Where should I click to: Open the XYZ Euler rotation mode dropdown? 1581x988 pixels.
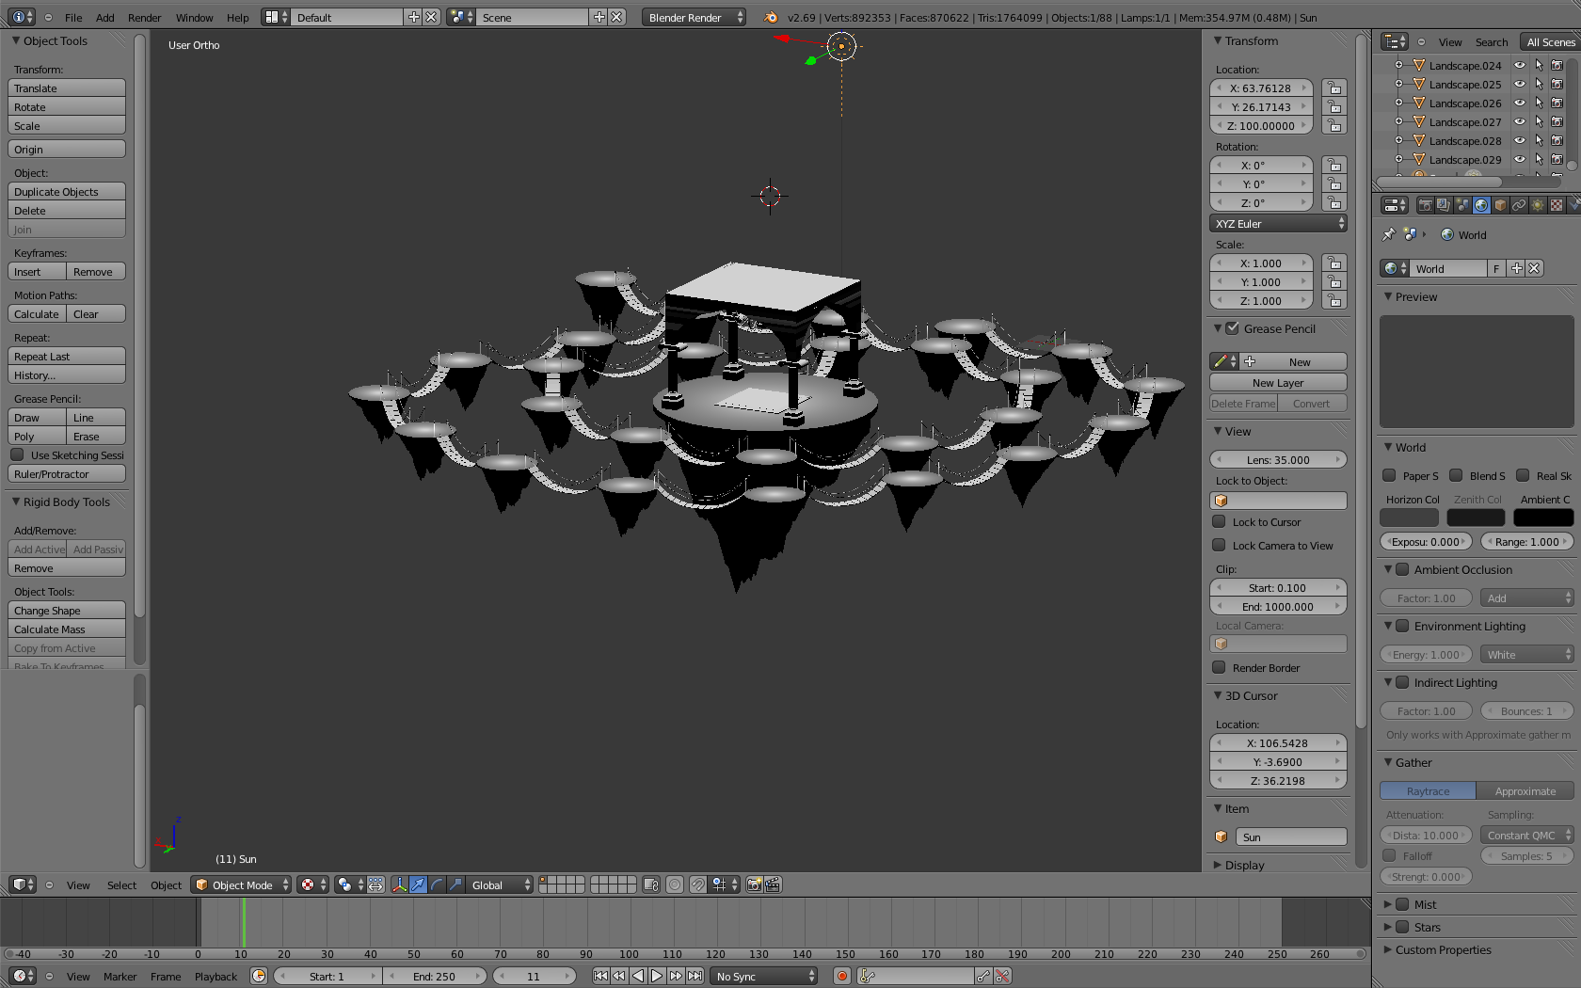coord(1278,224)
